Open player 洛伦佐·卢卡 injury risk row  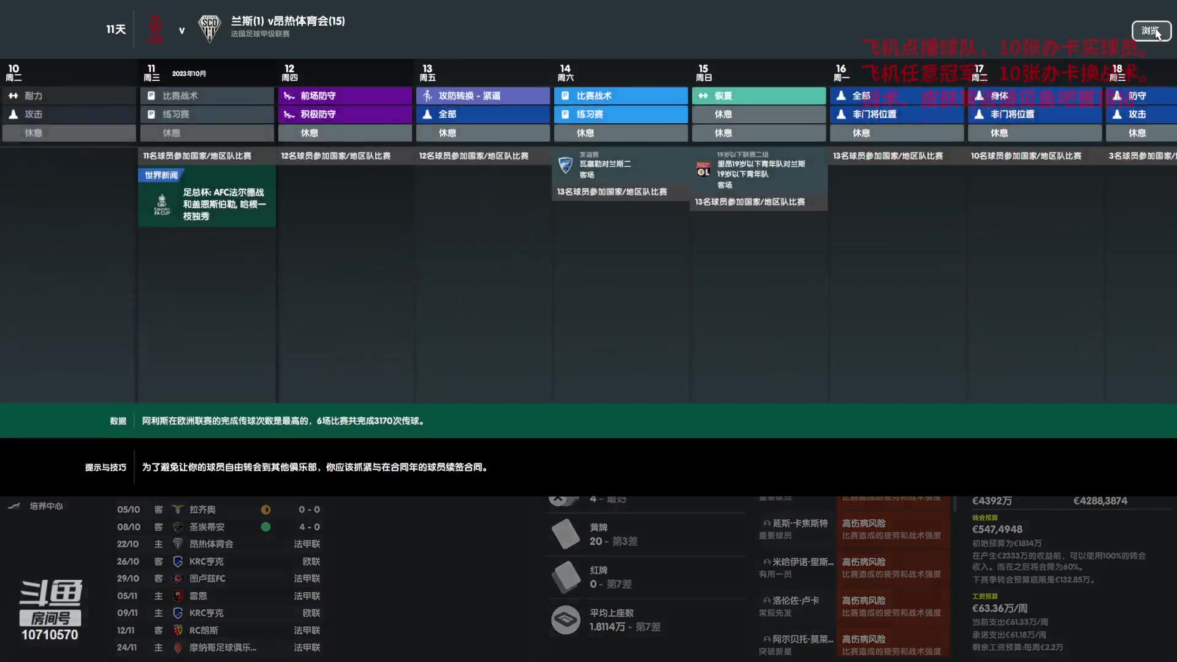coord(854,606)
